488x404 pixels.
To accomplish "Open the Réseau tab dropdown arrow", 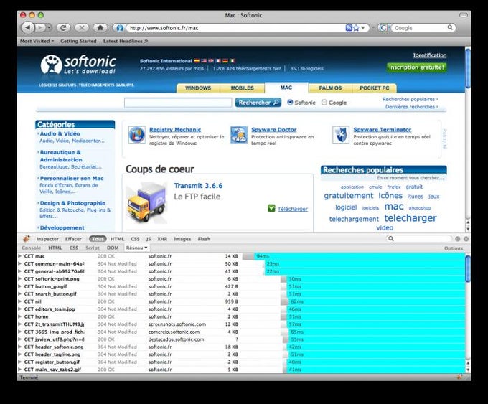I will (146, 248).
